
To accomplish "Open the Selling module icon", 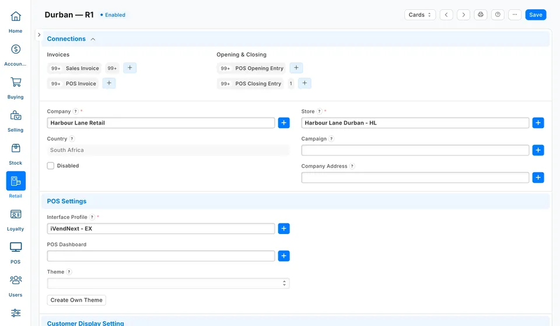I will pos(15,115).
